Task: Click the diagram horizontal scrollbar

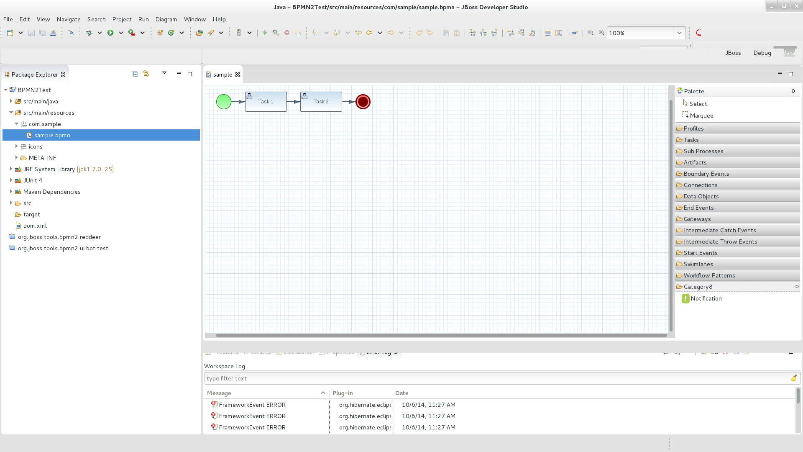Action: tap(441, 335)
